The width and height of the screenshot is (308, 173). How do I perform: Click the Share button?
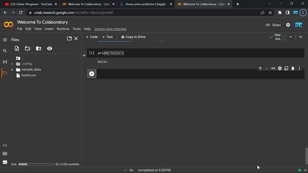pyautogui.click(x=273, y=25)
